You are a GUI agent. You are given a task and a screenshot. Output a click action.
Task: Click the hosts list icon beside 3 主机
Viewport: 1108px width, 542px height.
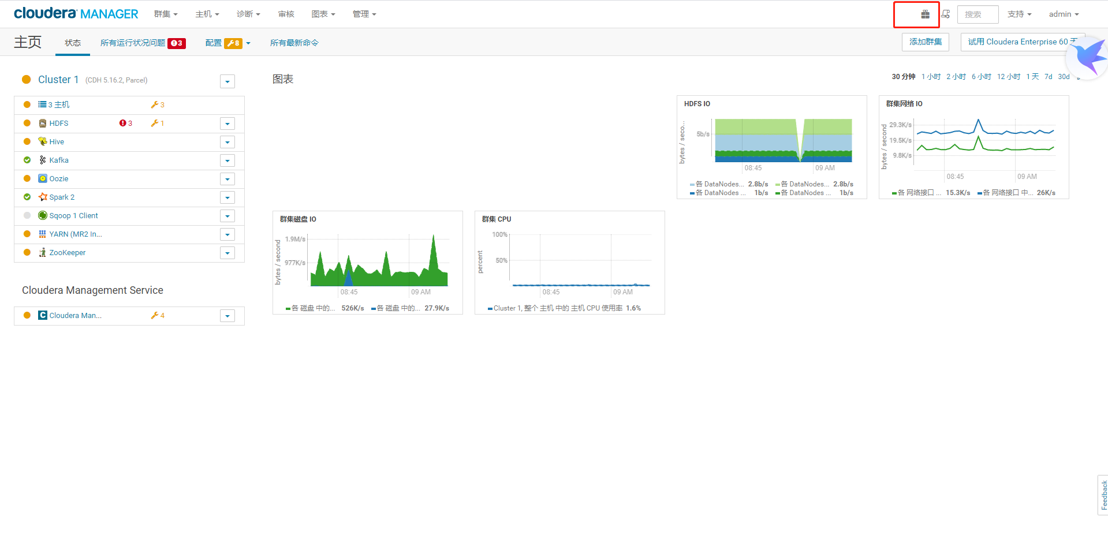point(42,104)
